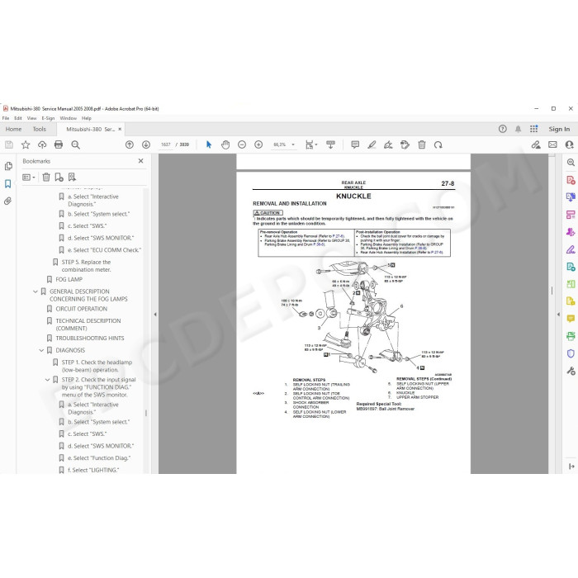Open the TROUBLESHOOTING HINTS bookmark
This screenshot has width=578, height=578.
(90, 339)
